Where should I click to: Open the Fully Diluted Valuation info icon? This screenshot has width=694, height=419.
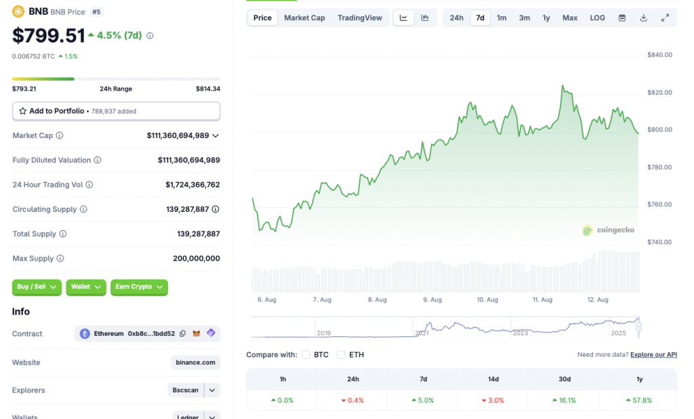(x=98, y=160)
